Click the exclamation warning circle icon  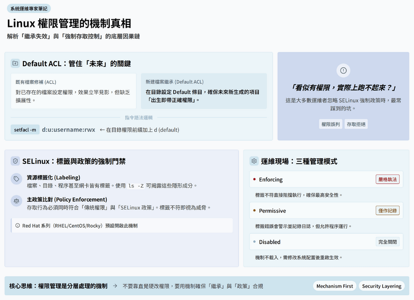pyautogui.click(x=343, y=70)
